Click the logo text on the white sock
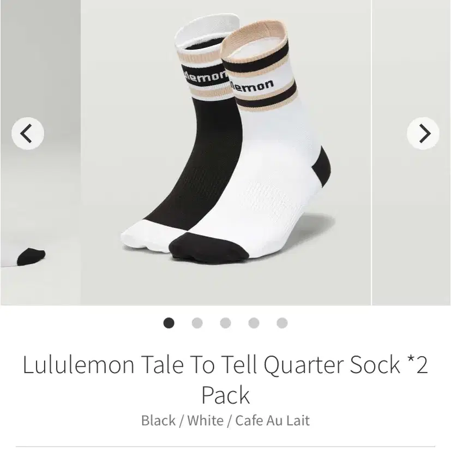 (x=252, y=86)
